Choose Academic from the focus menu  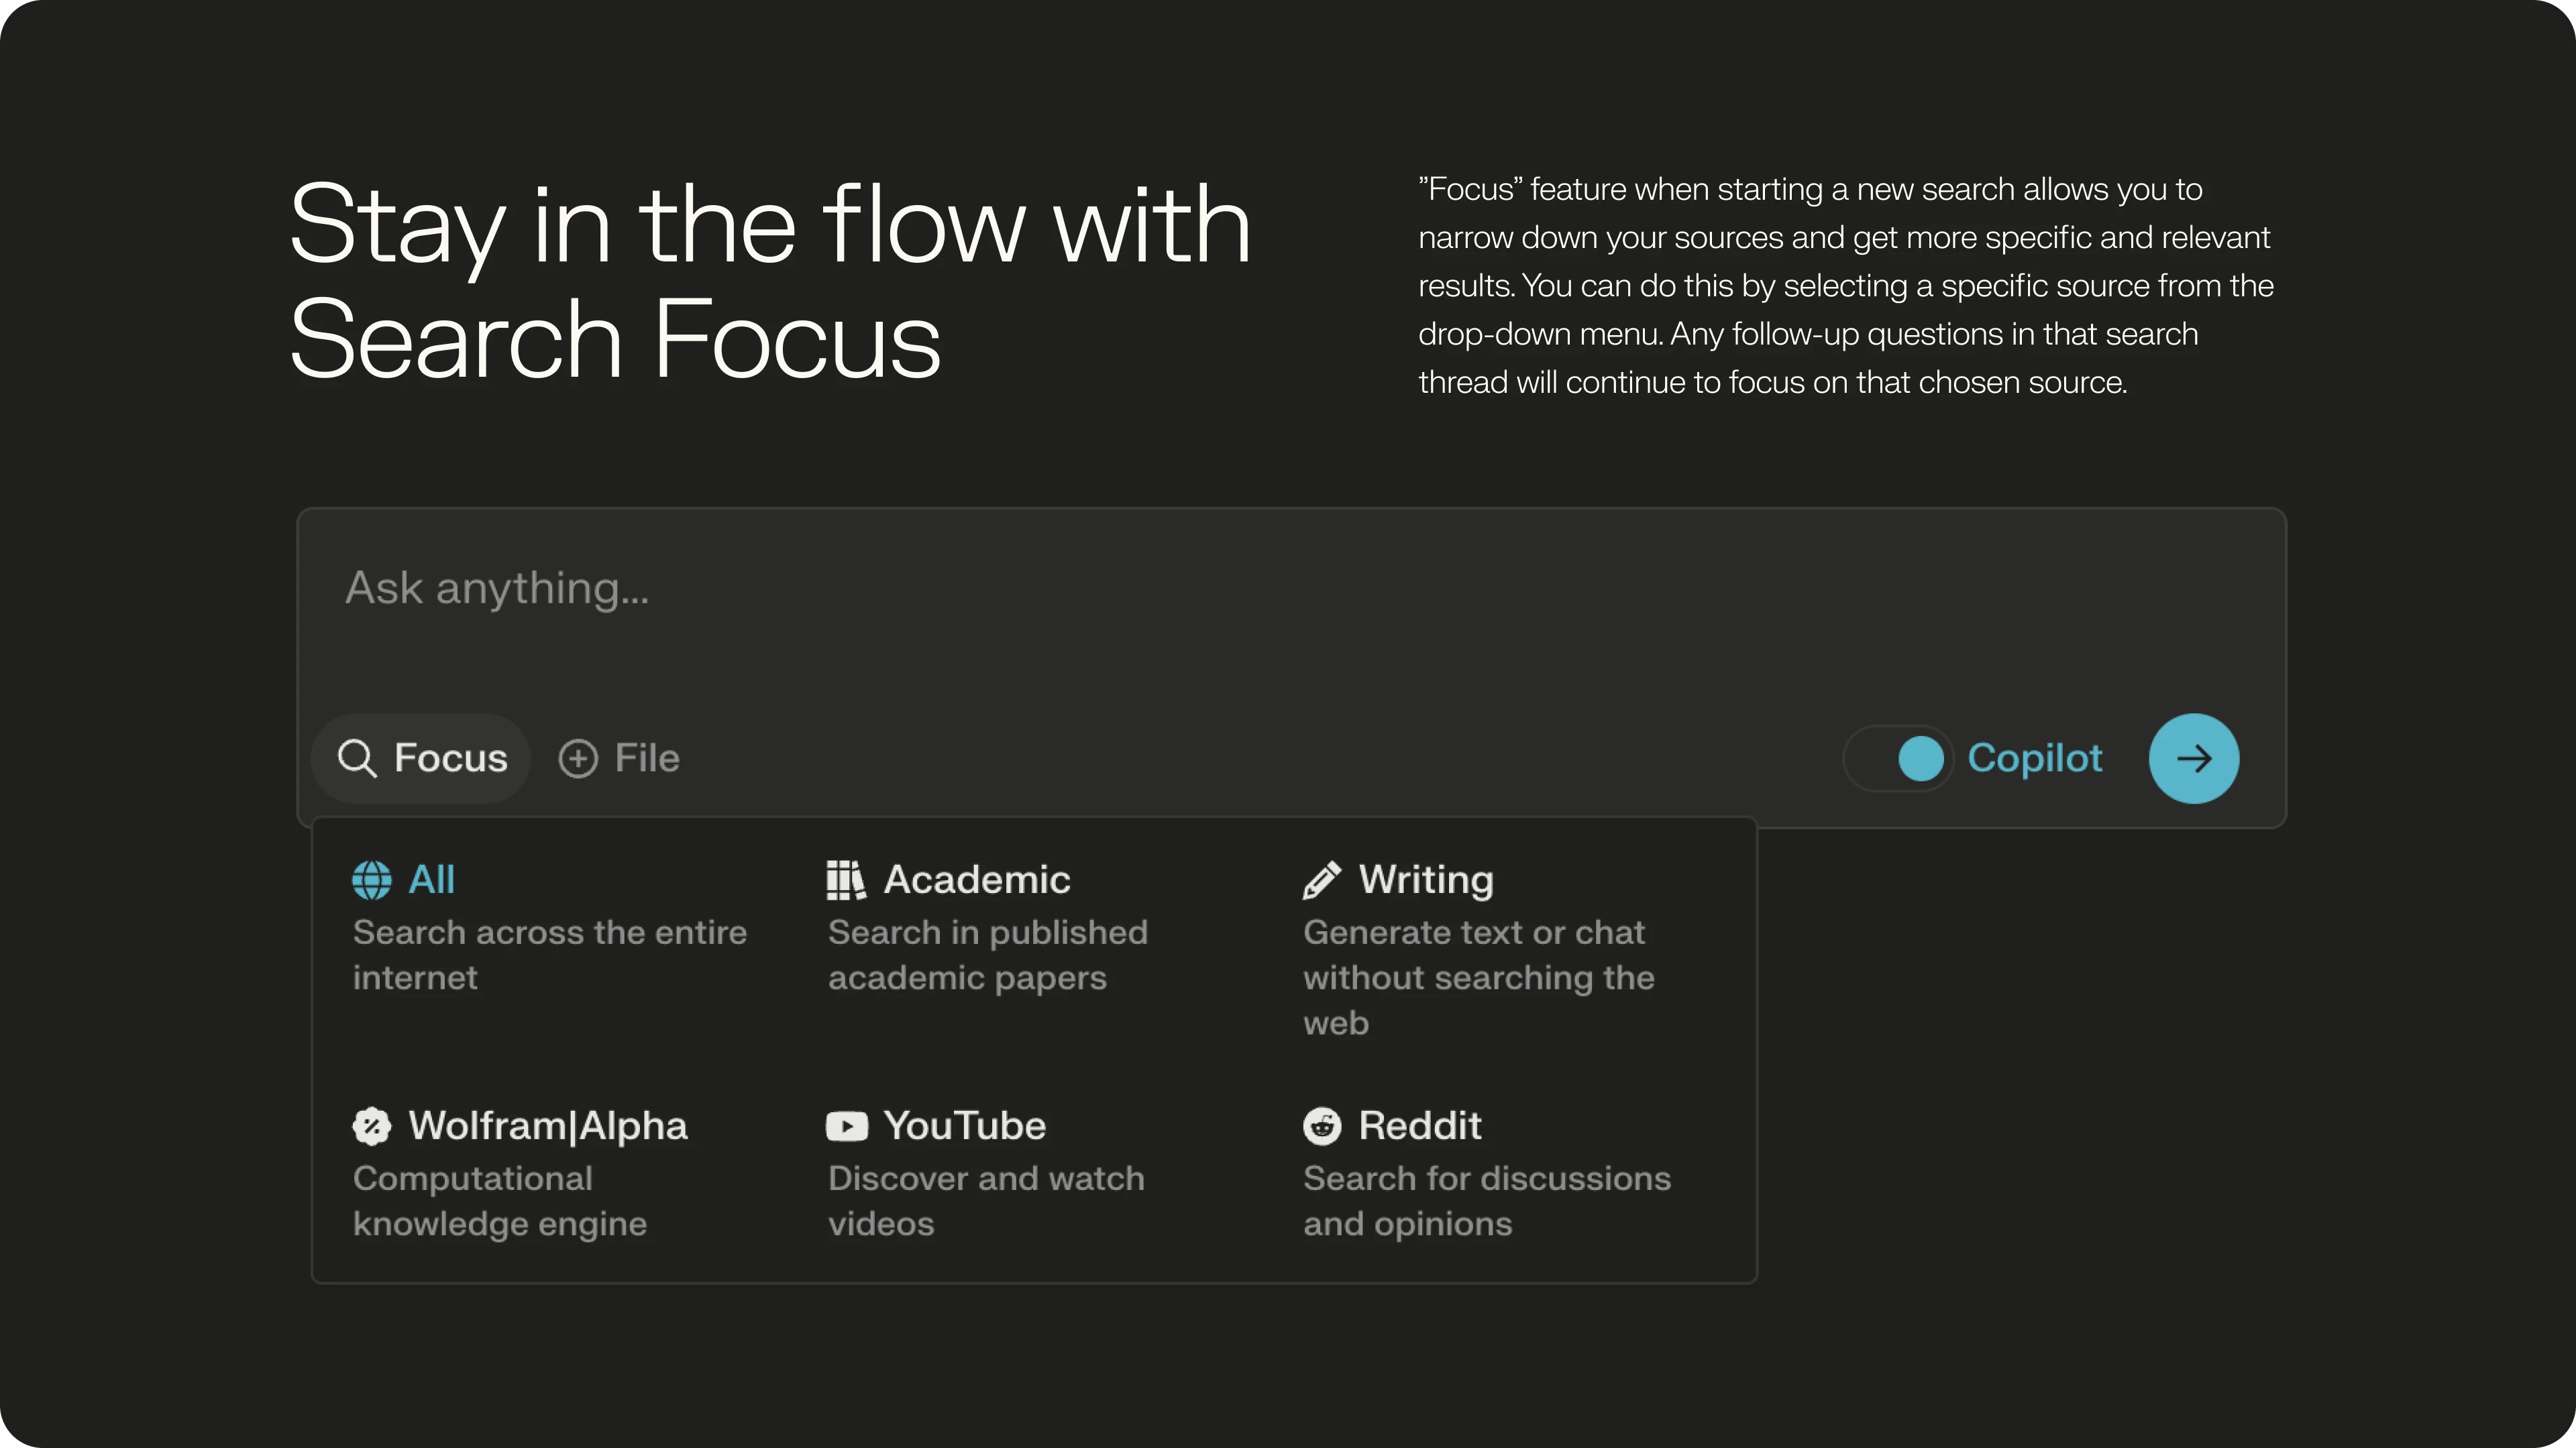(976, 880)
